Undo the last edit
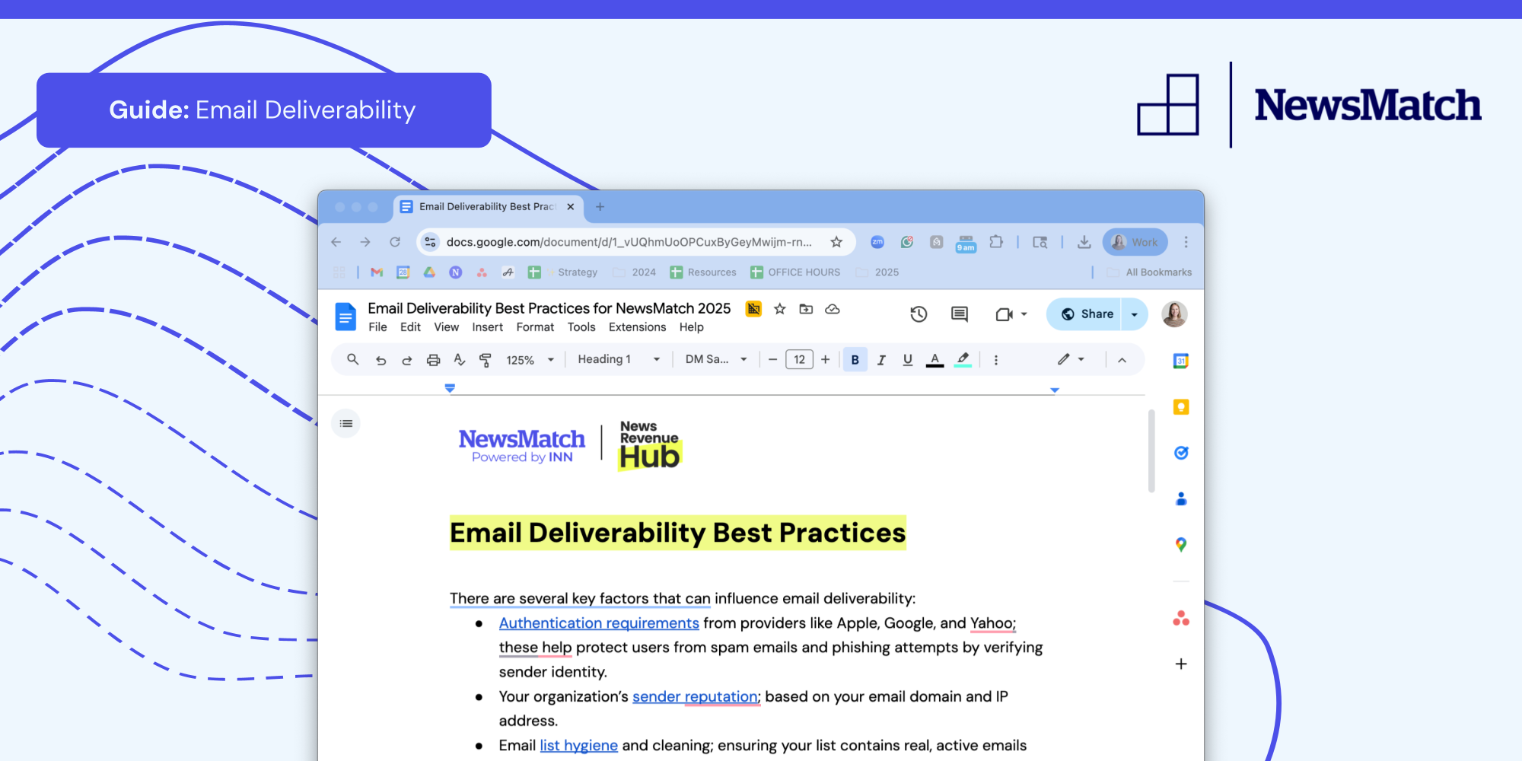Image resolution: width=1522 pixels, height=761 pixels. pos(381,360)
